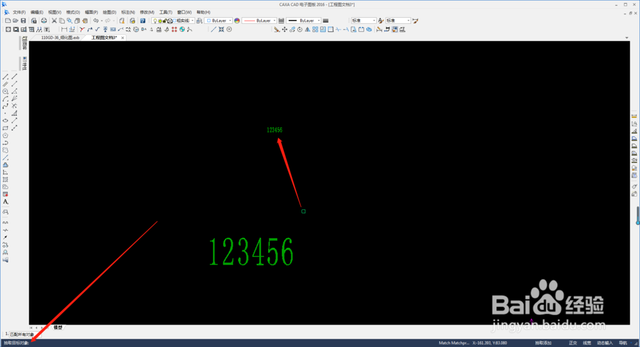640x347 pixels.
Task: Select the circle tool in left toolbar
Action: pos(5,92)
